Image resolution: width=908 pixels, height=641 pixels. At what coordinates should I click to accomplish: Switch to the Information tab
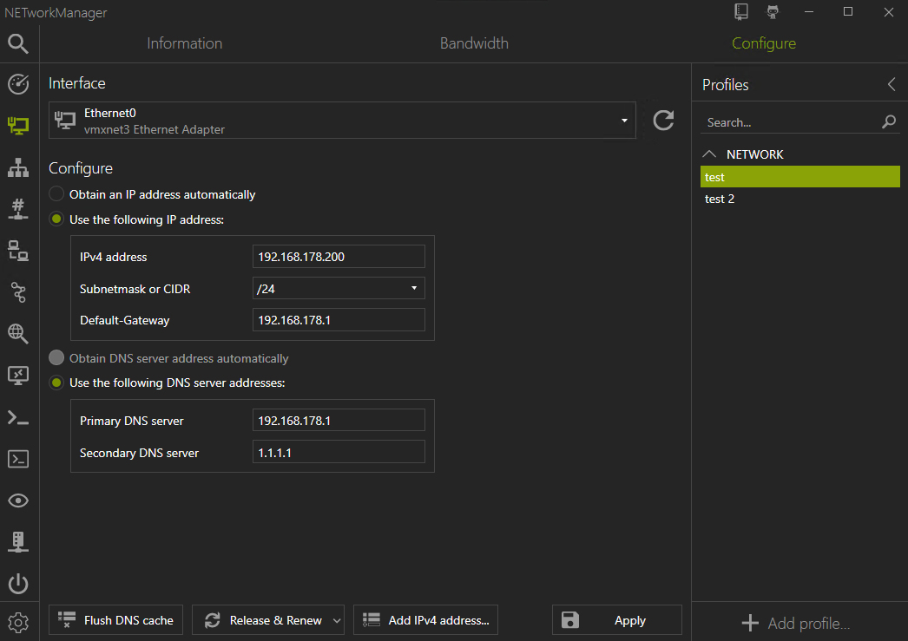[x=184, y=43]
